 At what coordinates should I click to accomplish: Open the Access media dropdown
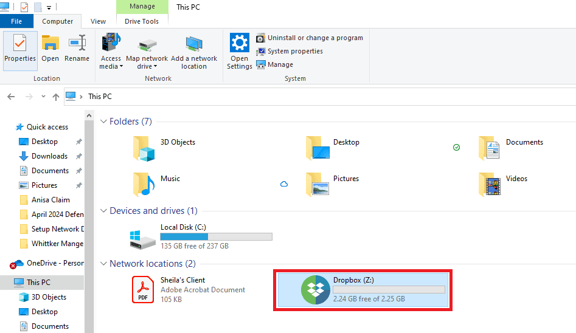(x=111, y=52)
